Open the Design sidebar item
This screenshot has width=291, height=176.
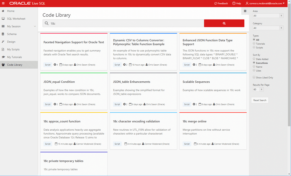[19, 42]
